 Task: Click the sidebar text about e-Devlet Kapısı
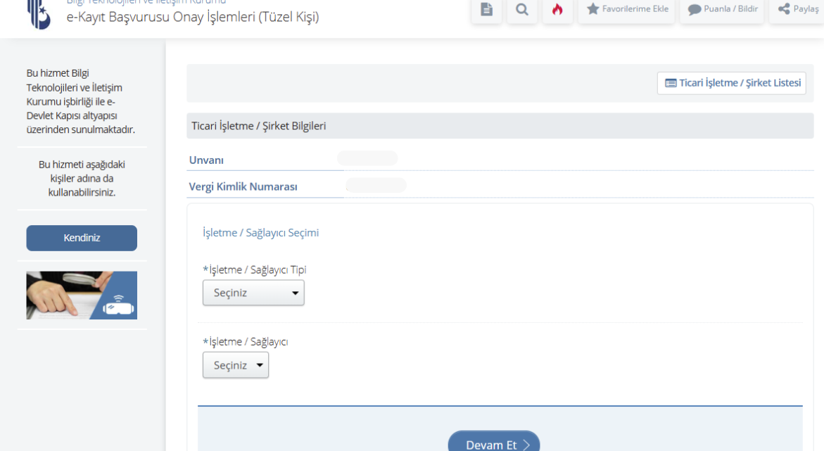[82, 101]
